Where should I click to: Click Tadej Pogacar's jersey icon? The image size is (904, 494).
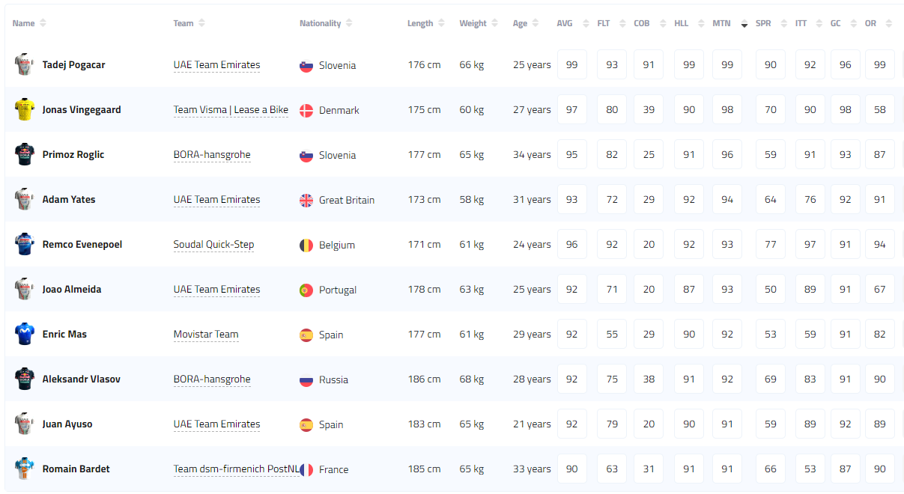click(x=25, y=64)
